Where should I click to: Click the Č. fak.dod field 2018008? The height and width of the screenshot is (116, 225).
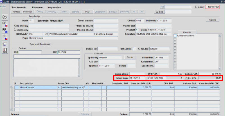point(159,49)
